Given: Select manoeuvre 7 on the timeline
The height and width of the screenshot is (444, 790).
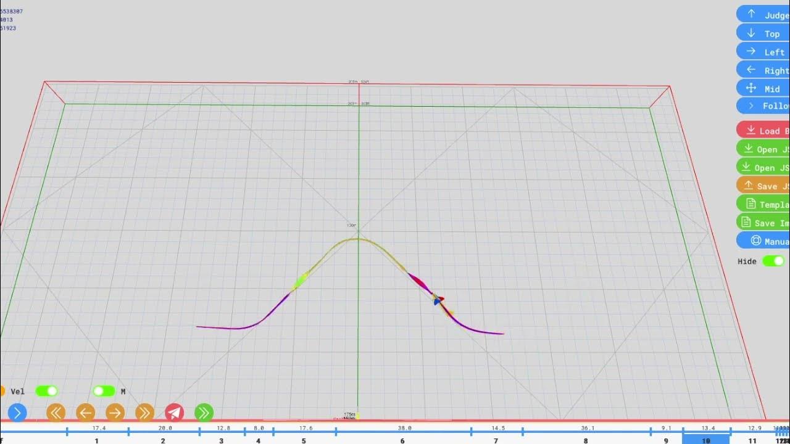Looking at the screenshot, I should click(x=496, y=440).
